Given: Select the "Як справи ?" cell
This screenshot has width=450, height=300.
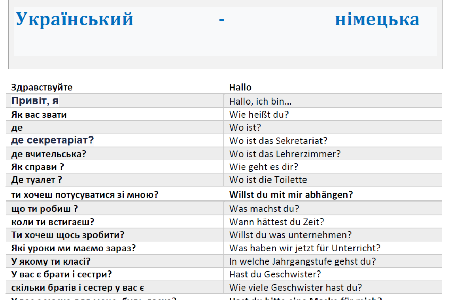Looking at the screenshot, I should pos(38,167).
